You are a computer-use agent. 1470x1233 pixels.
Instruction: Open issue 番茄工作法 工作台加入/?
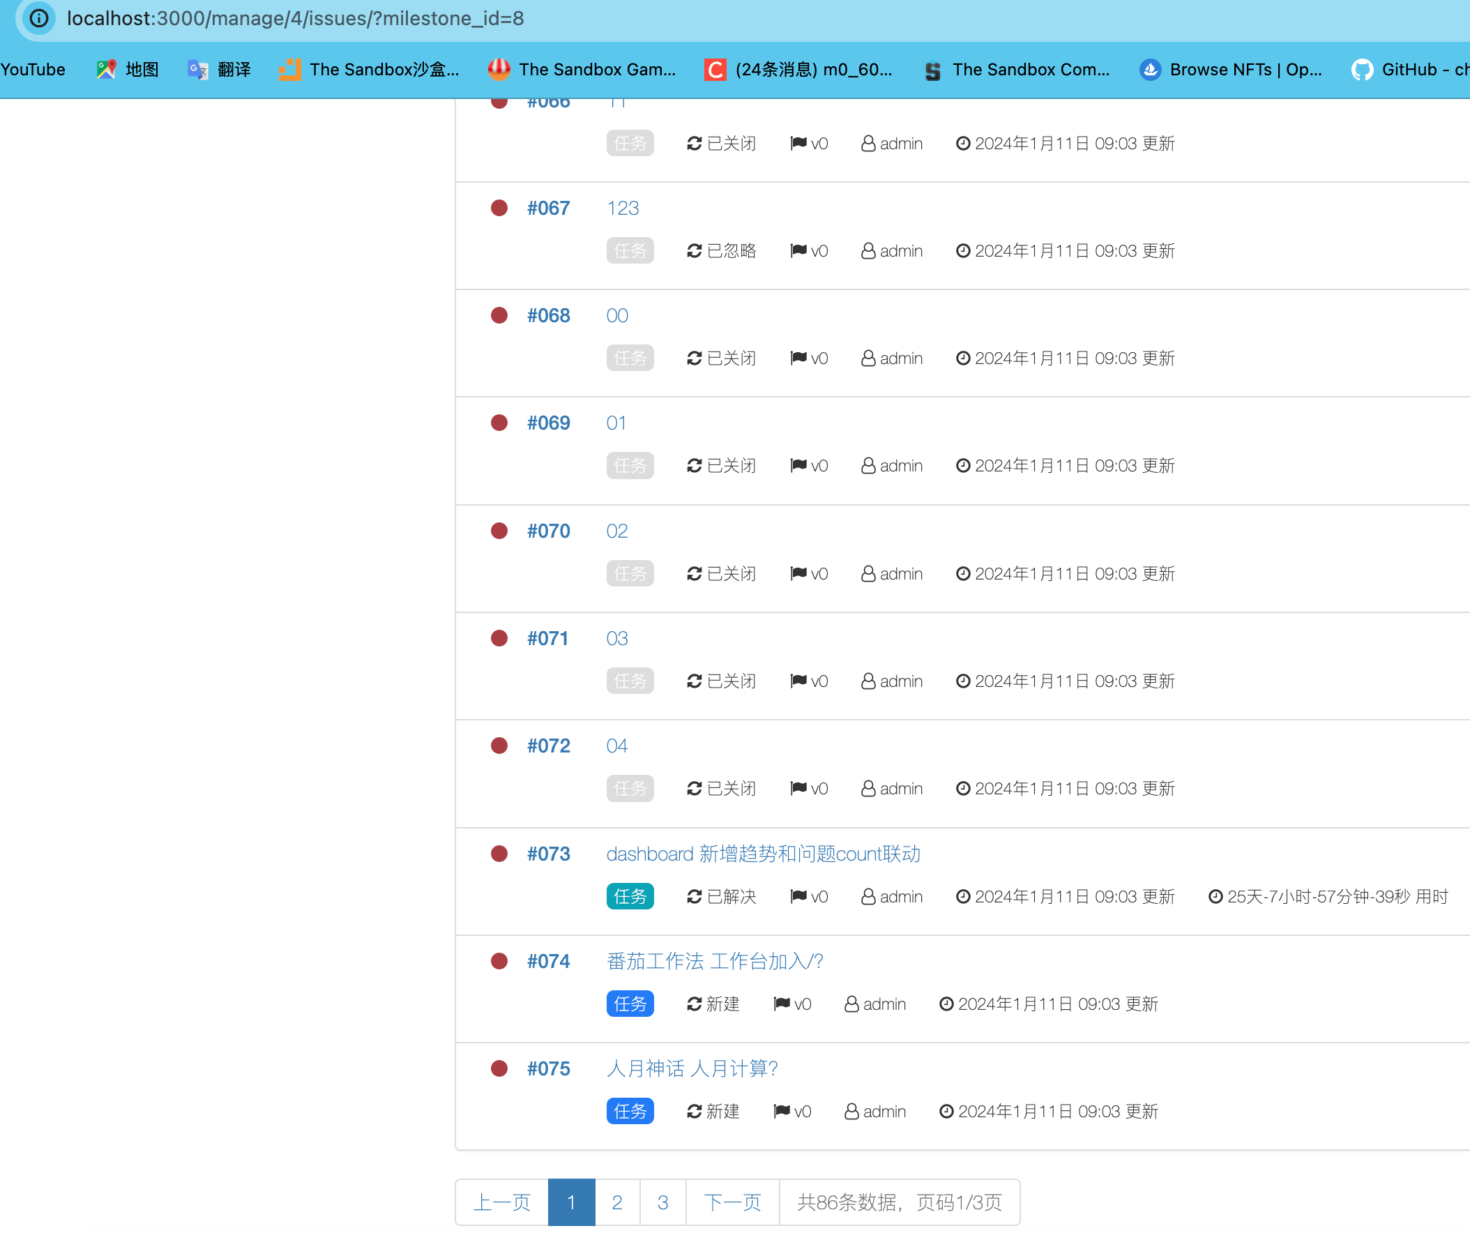[715, 961]
